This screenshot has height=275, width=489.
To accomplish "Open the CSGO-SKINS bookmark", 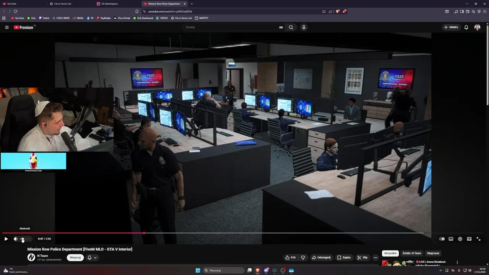I will click(61, 18).
